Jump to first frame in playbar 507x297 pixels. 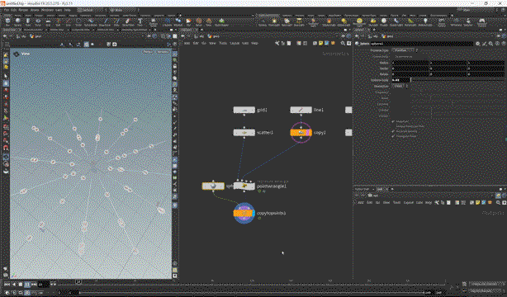[7, 285]
